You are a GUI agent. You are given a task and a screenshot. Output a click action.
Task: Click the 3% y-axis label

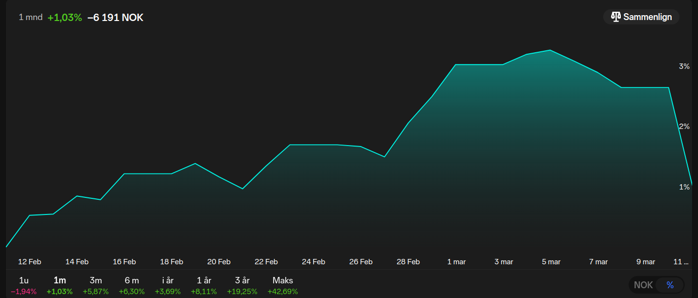tap(684, 66)
